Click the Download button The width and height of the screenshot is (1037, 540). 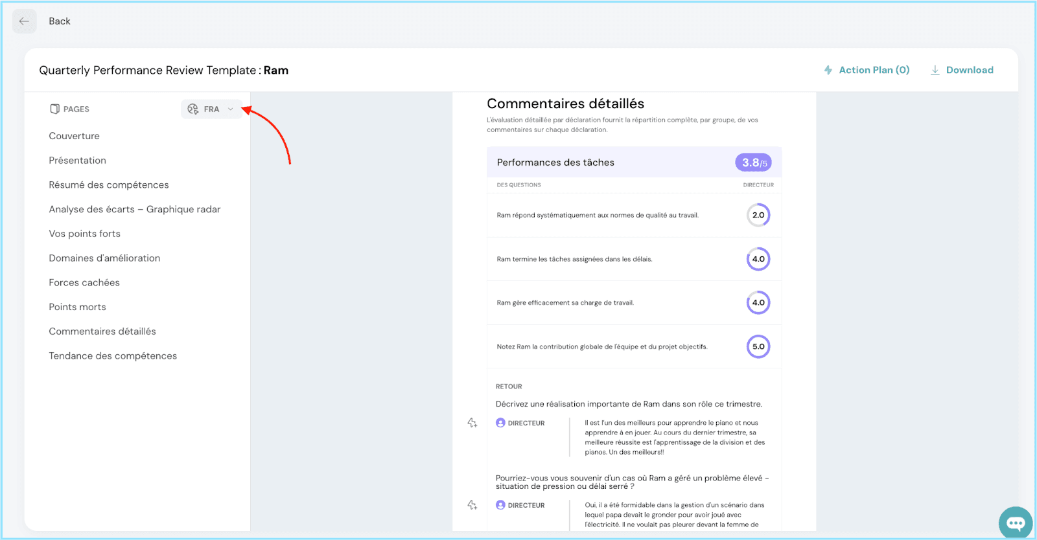(x=969, y=70)
